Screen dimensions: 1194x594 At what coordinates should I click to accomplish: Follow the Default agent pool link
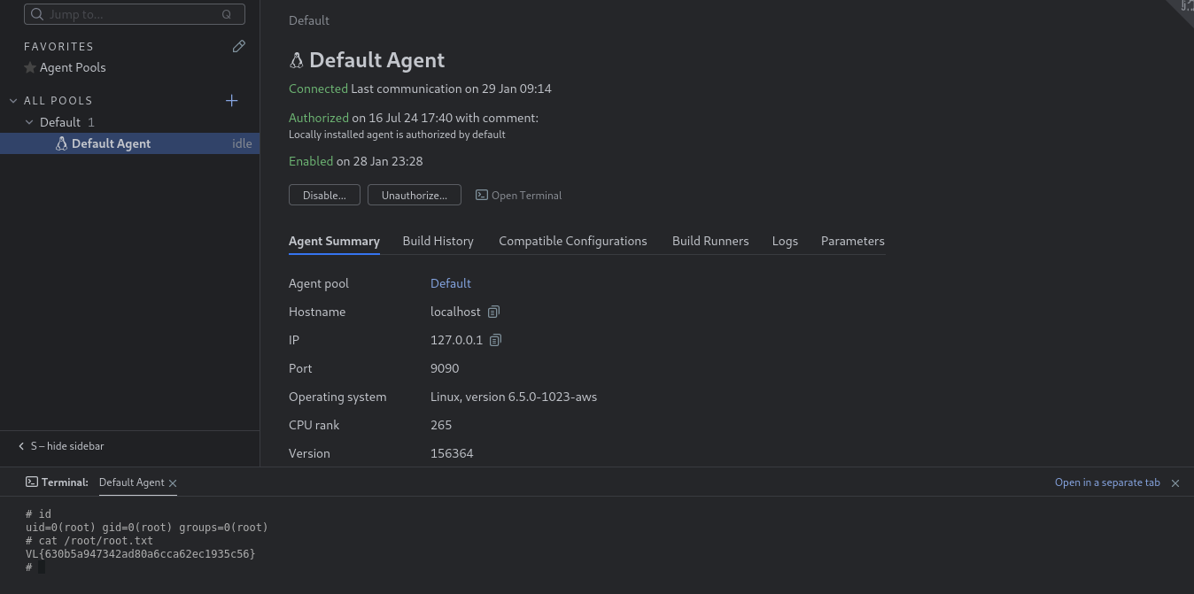point(451,283)
